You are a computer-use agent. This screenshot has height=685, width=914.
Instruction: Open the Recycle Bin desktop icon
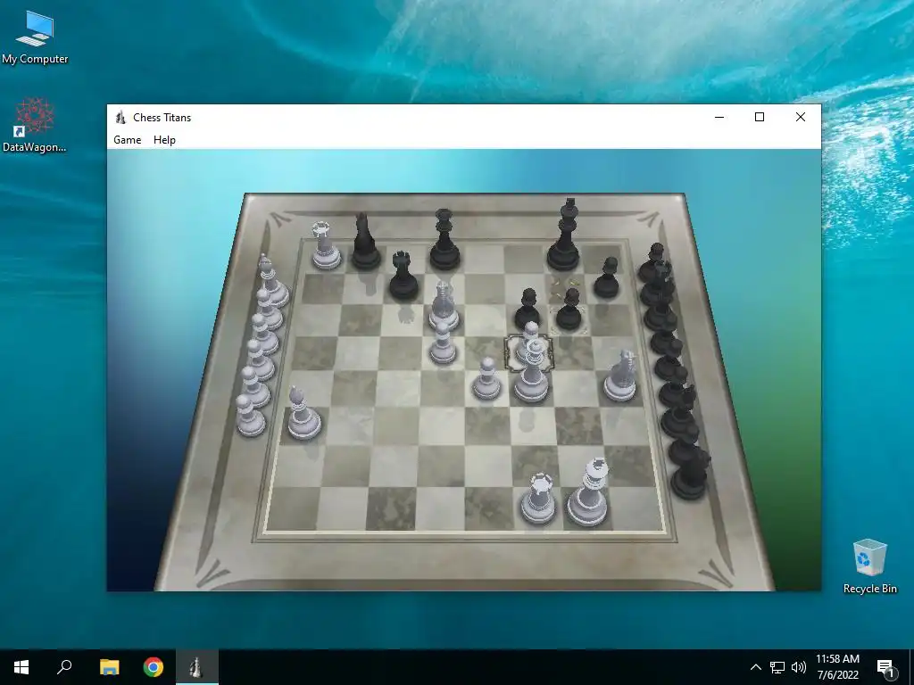869,566
